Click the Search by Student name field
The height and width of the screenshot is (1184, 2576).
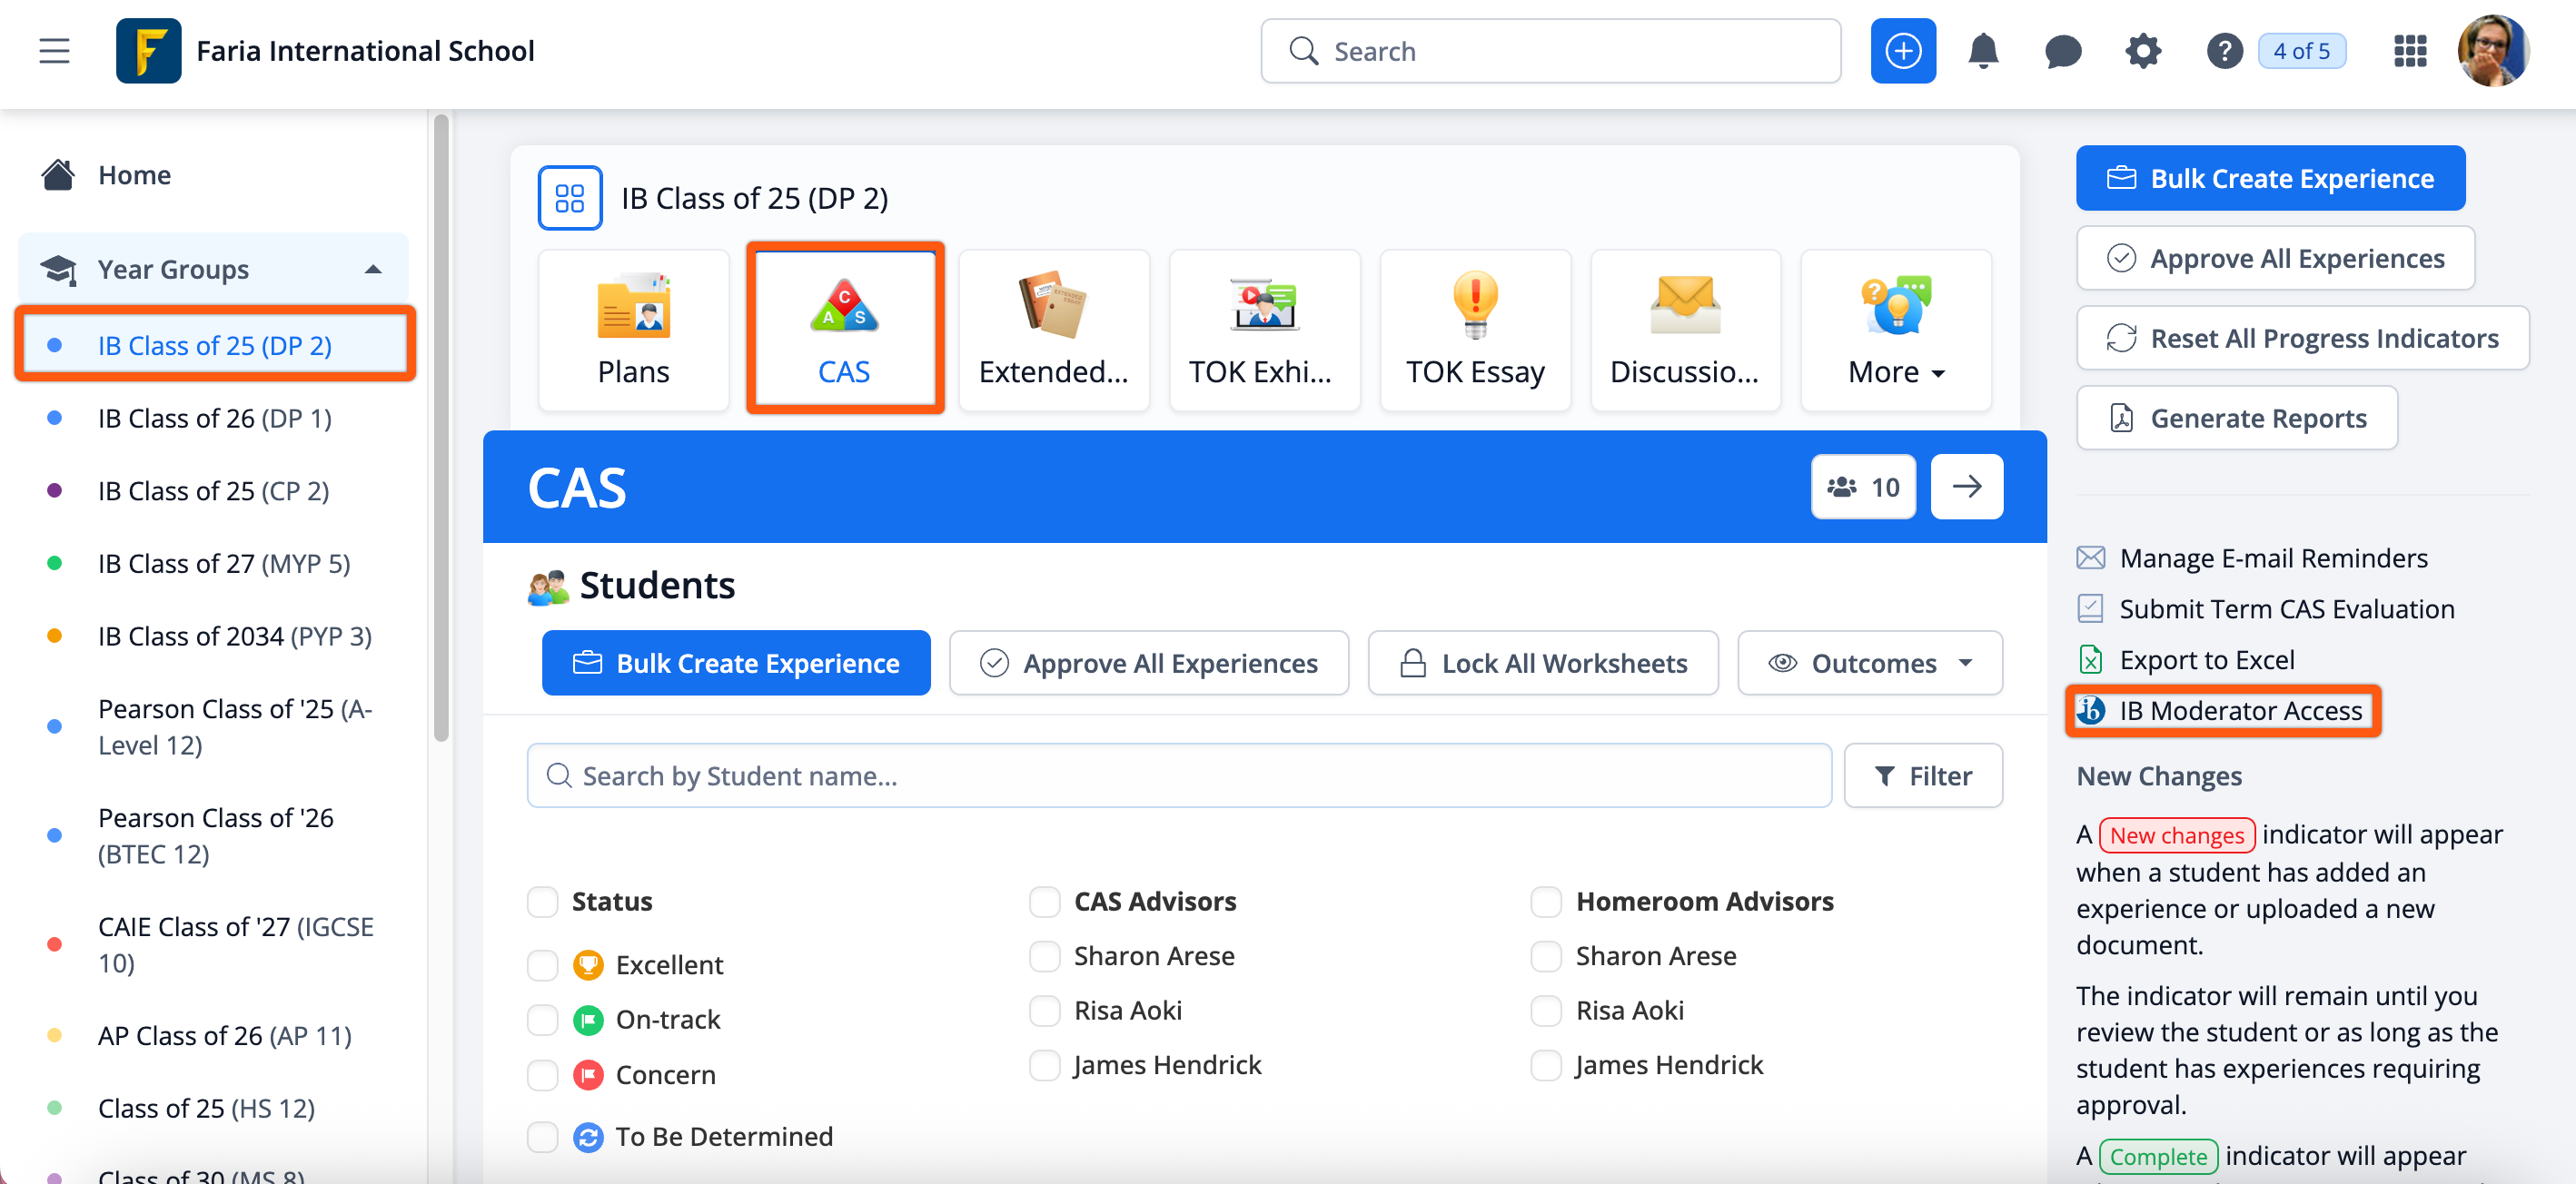coord(1179,776)
